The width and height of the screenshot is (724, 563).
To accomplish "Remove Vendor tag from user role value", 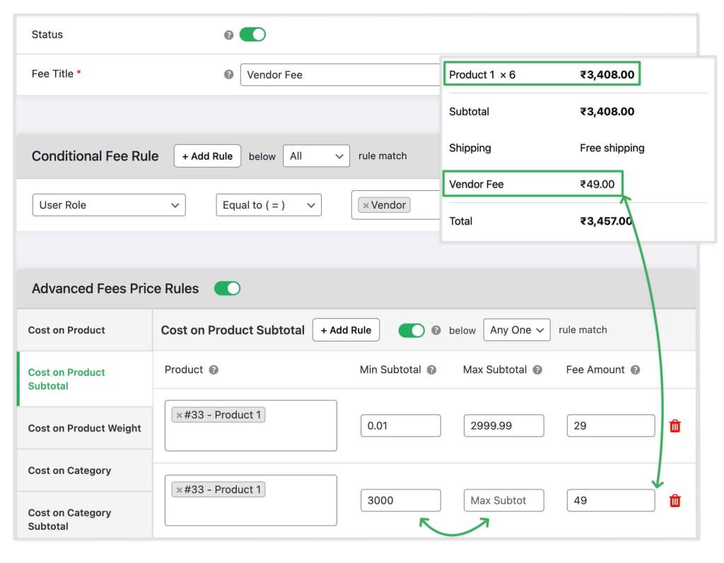I will [x=366, y=206].
